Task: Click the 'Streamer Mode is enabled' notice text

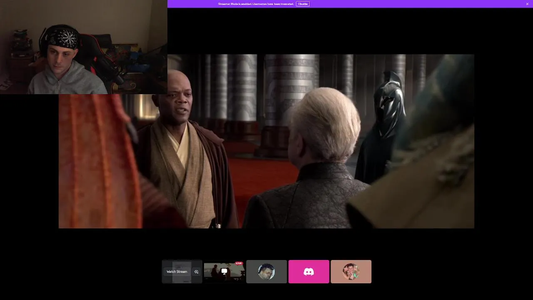Action: click(x=256, y=4)
